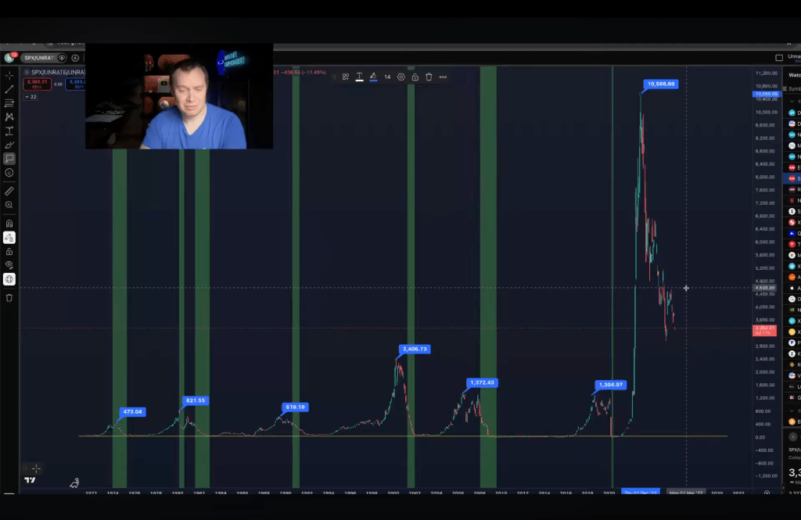This screenshot has height=520, width=801.
Task: Click the red current price axis tag
Action: click(x=765, y=331)
